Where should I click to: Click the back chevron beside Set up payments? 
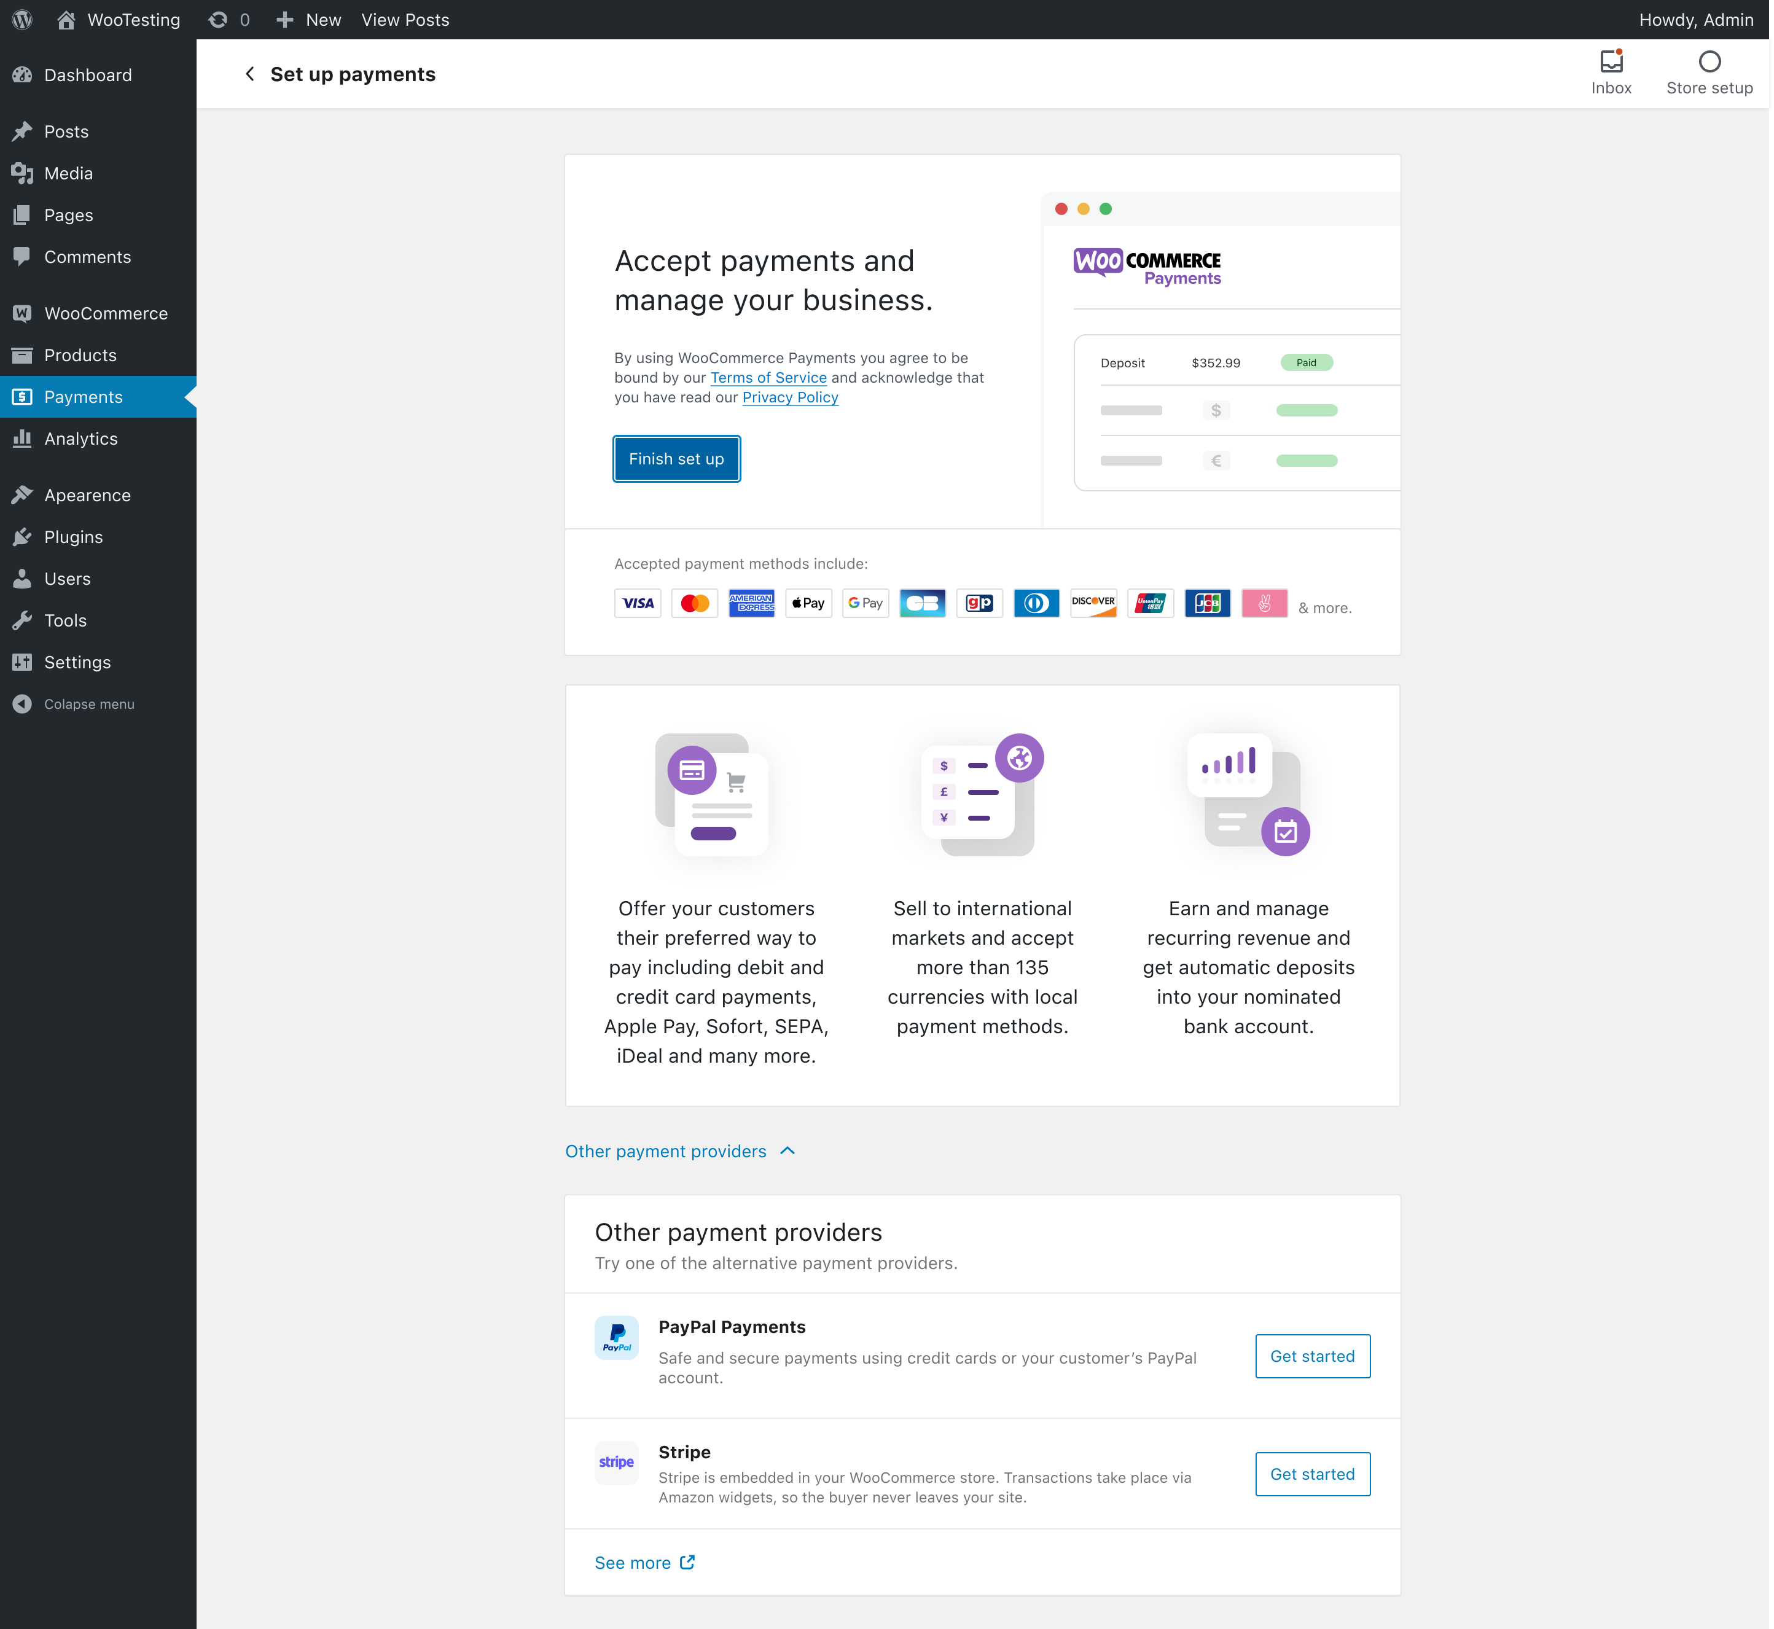[x=251, y=74]
